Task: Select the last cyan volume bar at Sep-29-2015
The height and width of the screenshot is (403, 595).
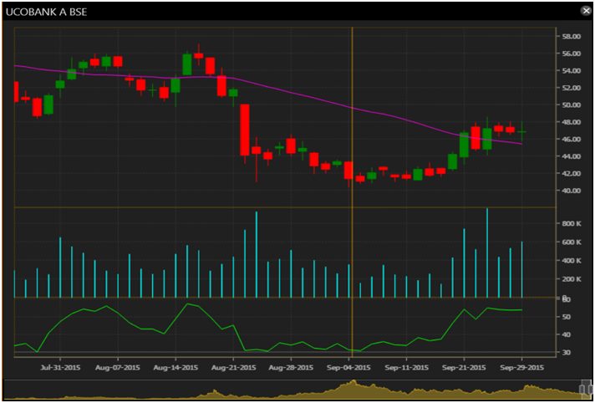Action: tap(522, 269)
